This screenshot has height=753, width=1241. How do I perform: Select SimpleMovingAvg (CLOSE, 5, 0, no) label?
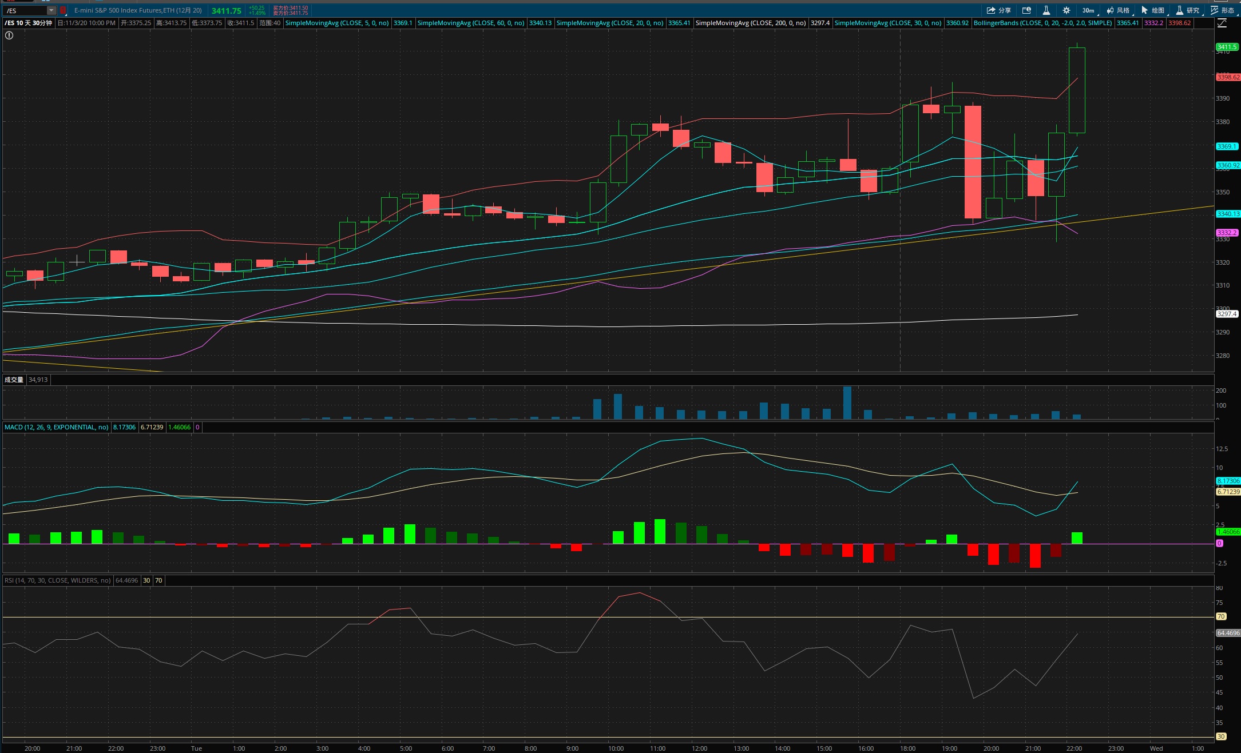[x=337, y=23]
